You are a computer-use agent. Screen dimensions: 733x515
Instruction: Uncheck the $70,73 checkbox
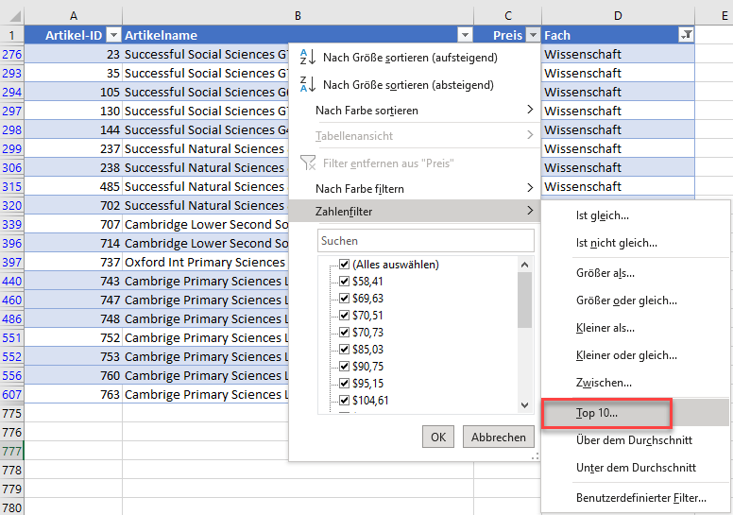coord(345,332)
